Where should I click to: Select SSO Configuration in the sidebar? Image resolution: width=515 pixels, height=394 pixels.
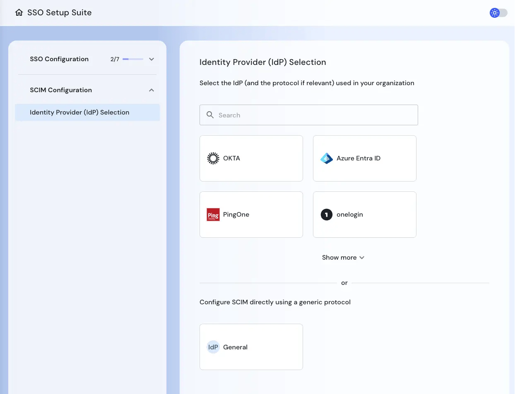click(x=59, y=59)
